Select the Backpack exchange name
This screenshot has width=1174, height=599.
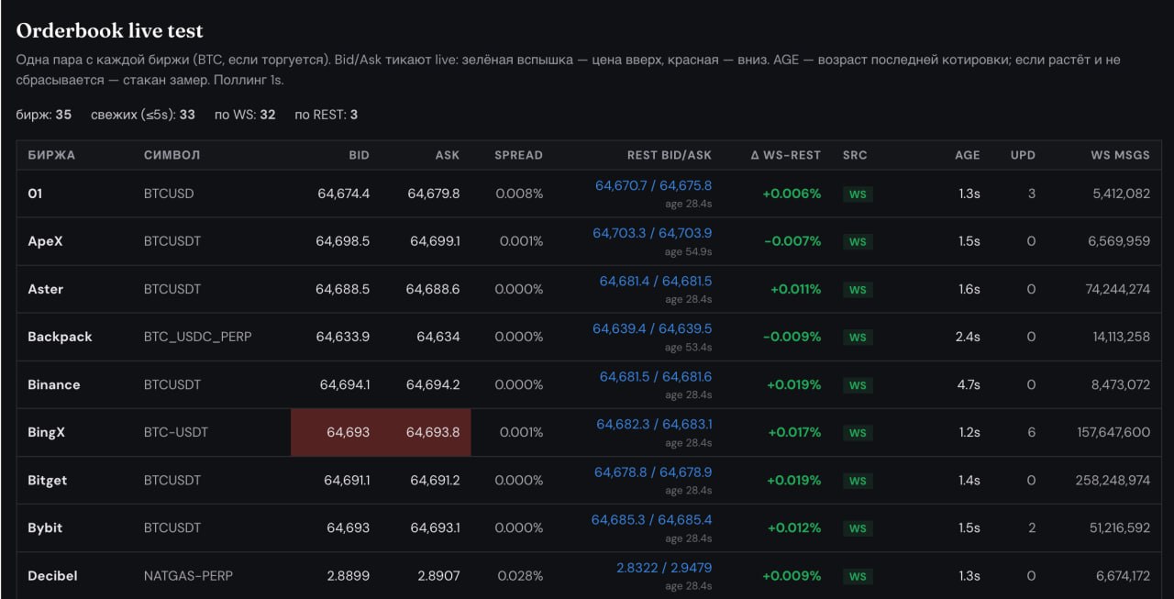pos(60,337)
